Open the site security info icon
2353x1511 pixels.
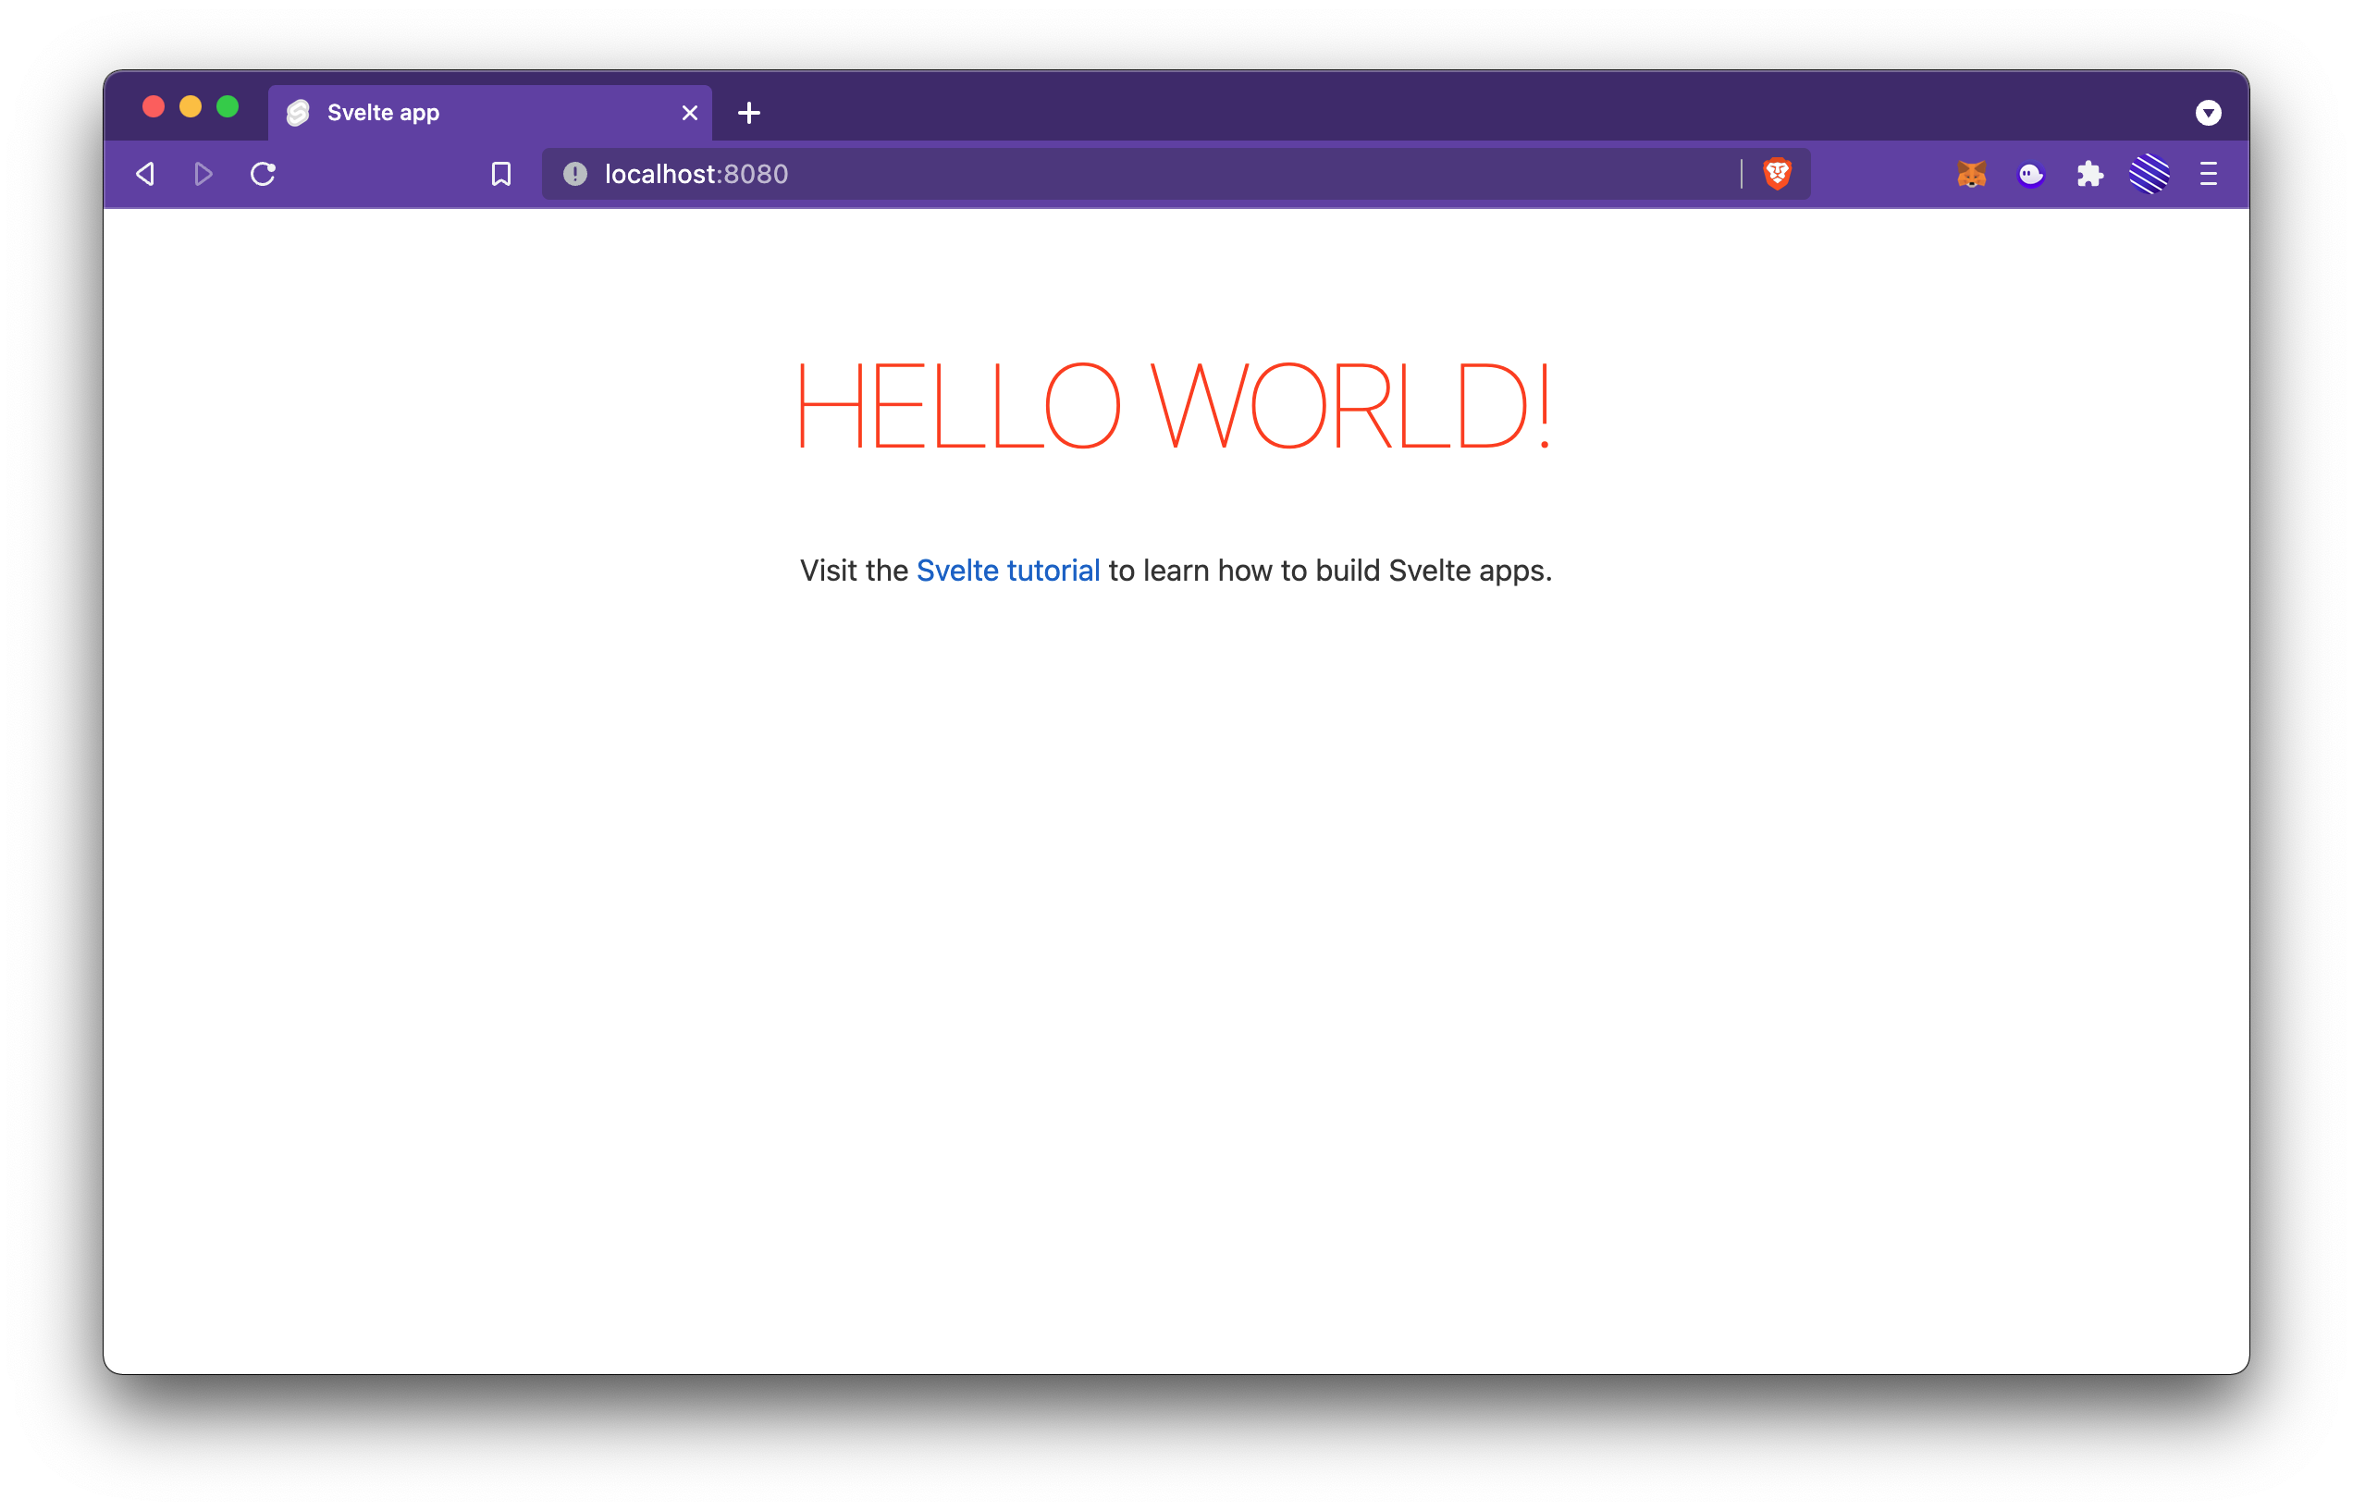click(575, 175)
